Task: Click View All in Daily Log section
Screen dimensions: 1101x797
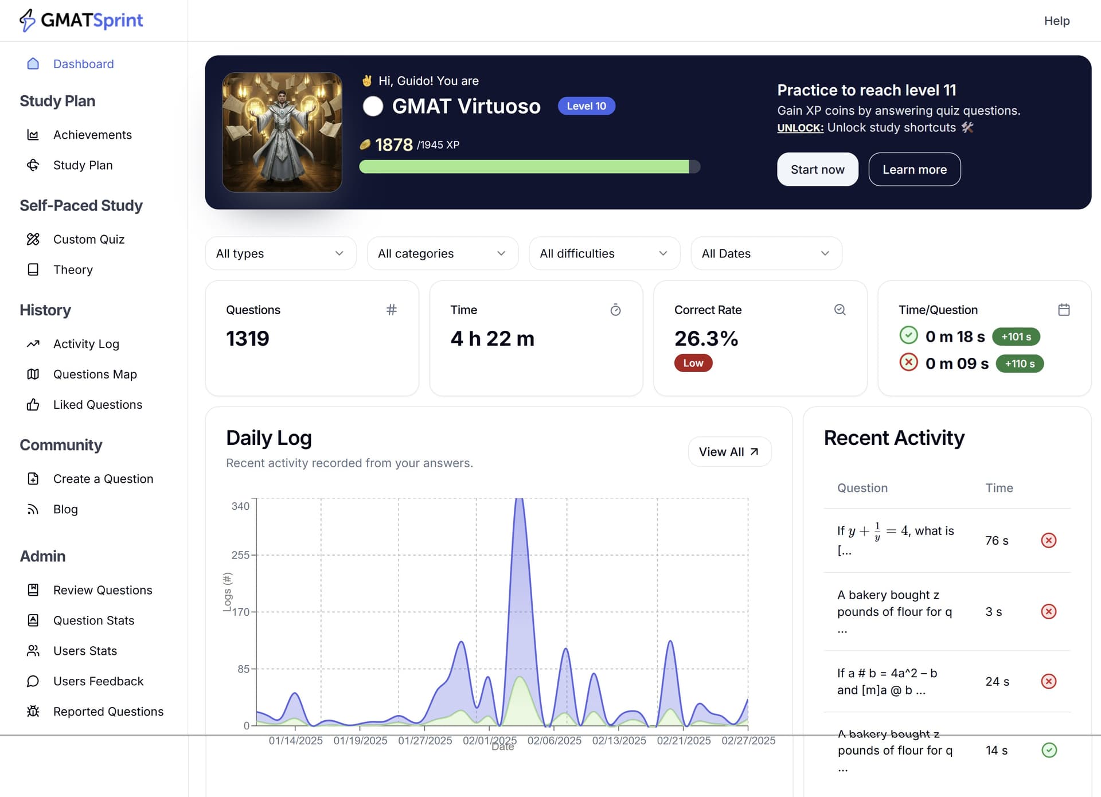Action: pyautogui.click(x=728, y=451)
